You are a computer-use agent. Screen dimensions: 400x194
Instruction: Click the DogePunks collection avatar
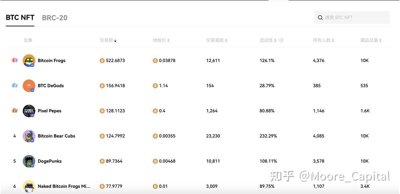point(29,161)
